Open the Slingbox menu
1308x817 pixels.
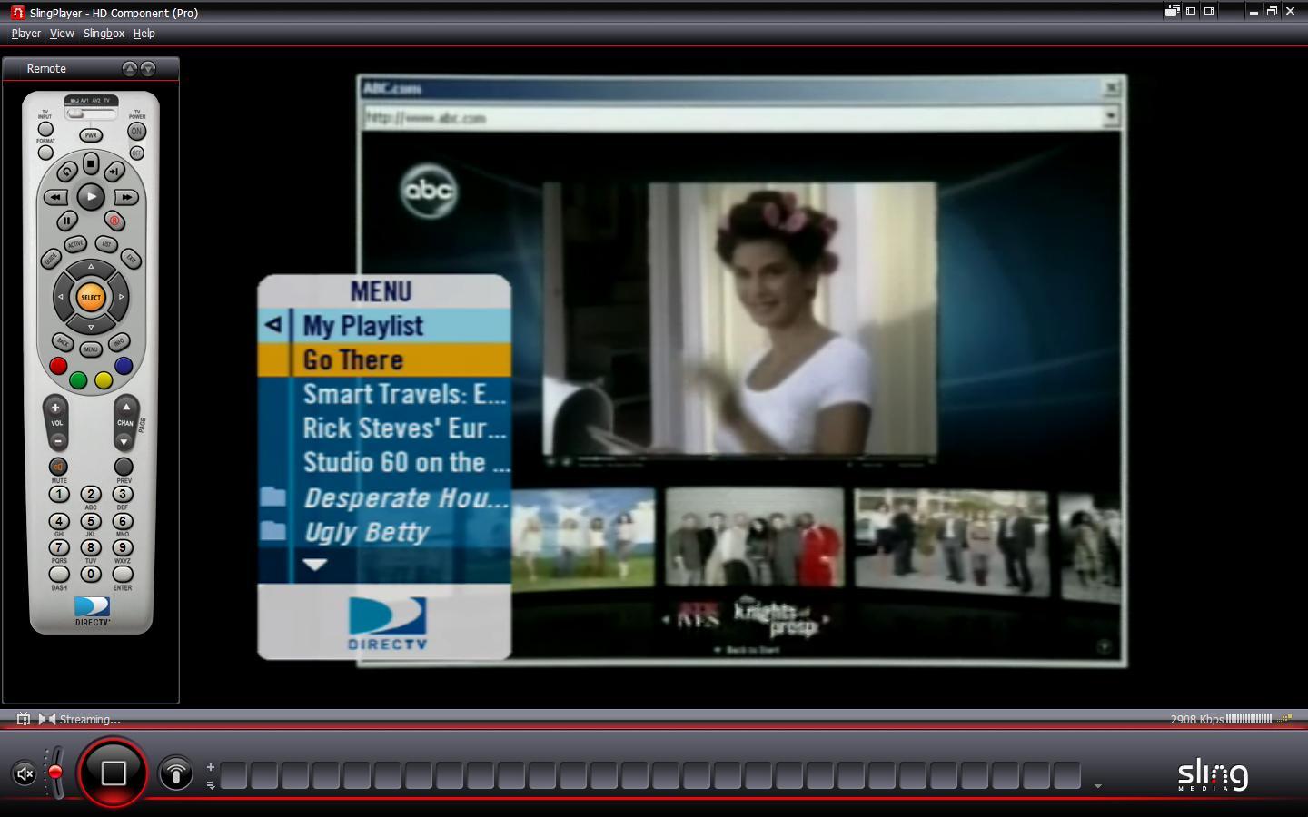104,34
